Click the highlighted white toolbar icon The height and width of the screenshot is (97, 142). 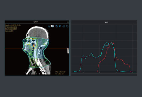(x=52, y=26)
